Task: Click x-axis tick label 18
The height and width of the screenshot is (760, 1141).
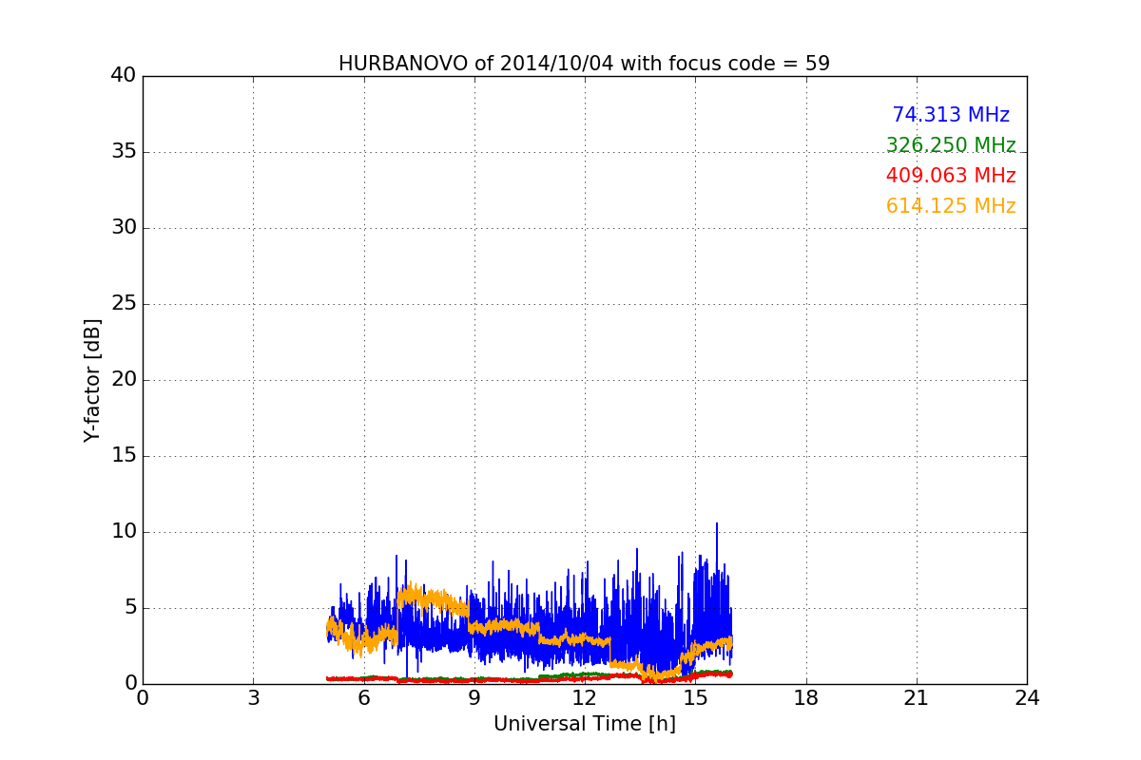Action: point(806,698)
